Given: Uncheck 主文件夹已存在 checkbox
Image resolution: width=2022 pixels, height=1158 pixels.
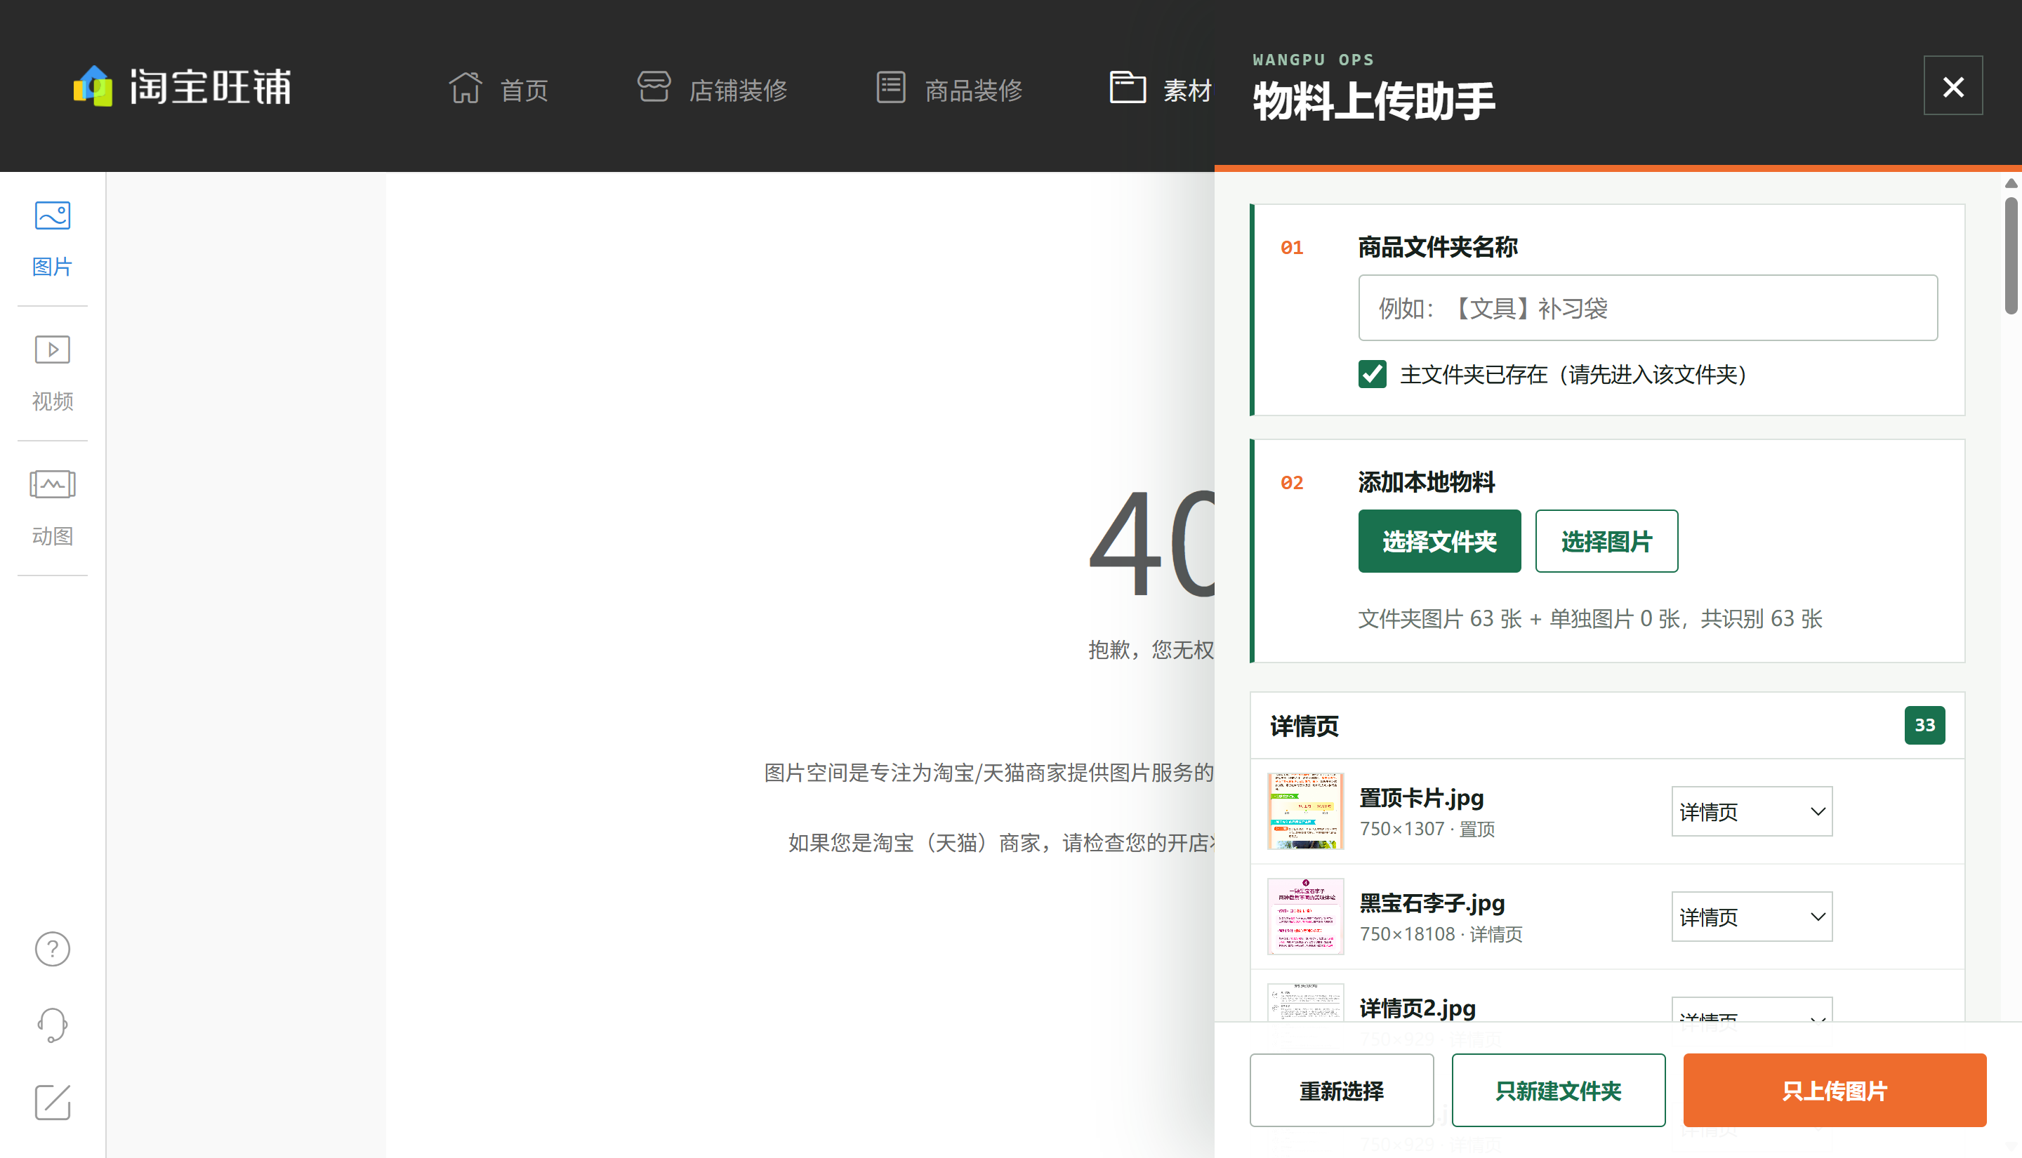Looking at the screenshot, I should coord(1372,374).
